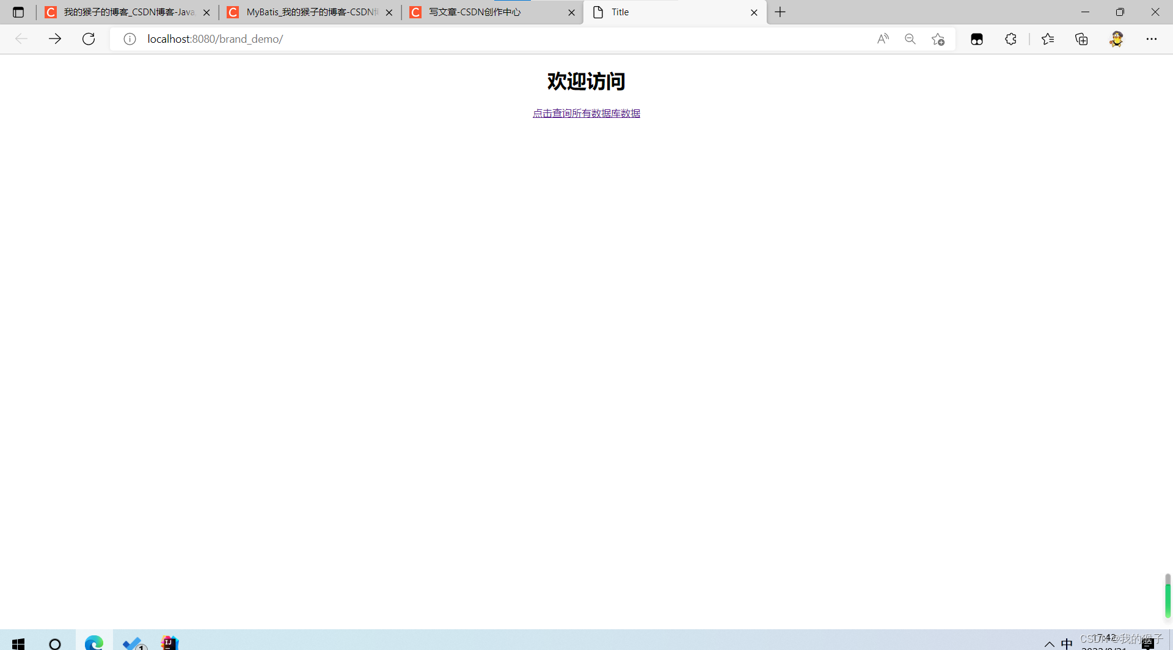The image size is (1173, 650).
Task: Switch to the 写文章-CSDN创作中心 tab
Action: pos(492,12)
